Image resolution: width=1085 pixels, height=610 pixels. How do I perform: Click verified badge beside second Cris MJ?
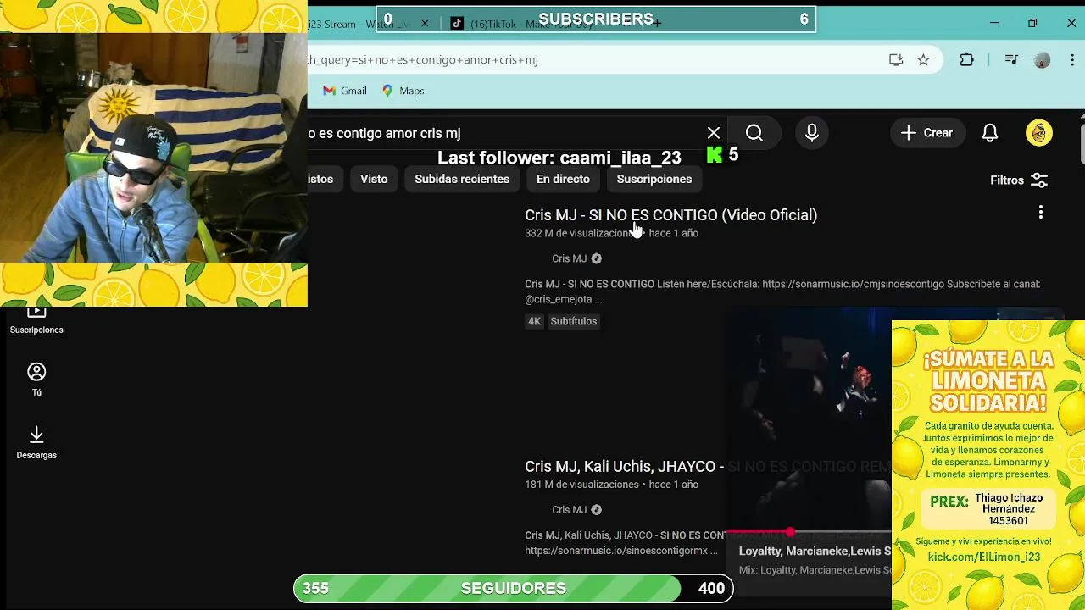point(596,510)
